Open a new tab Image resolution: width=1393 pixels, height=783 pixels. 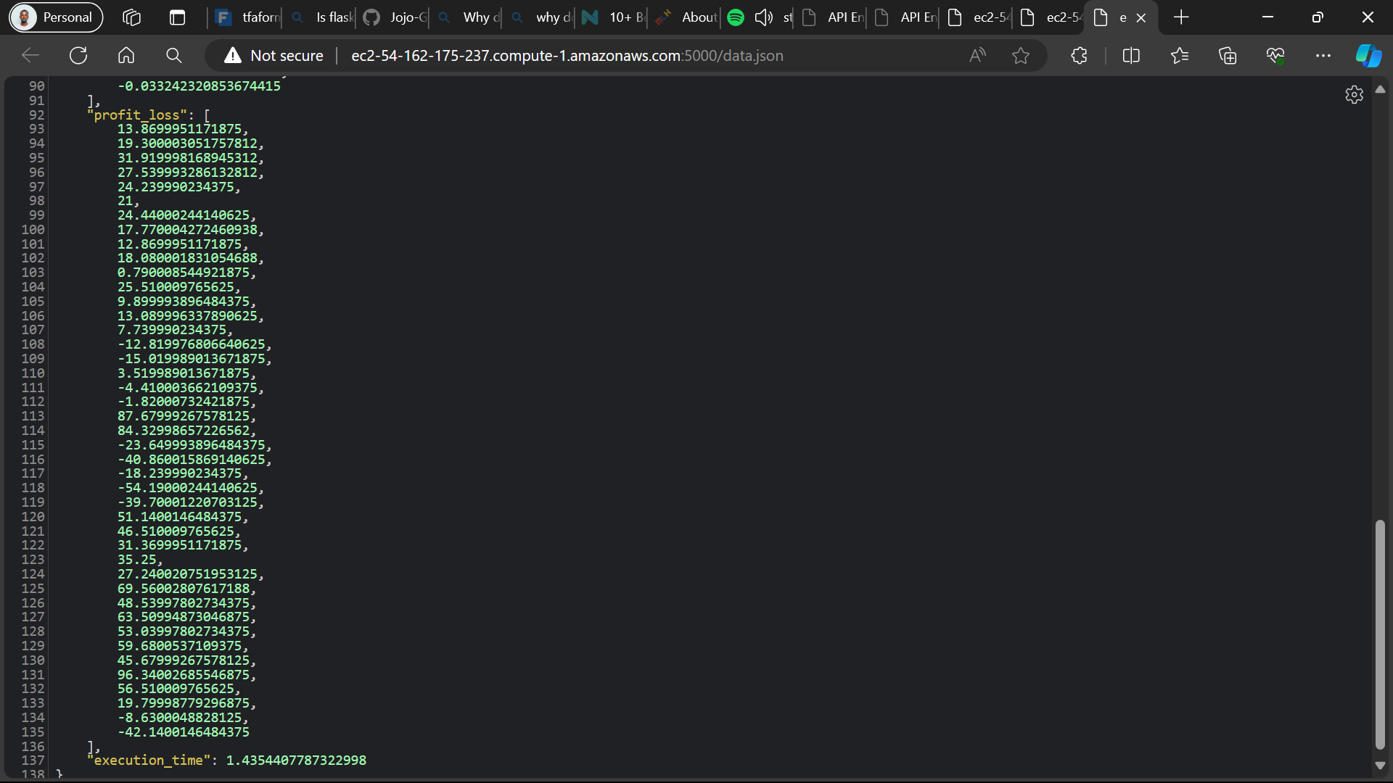pyautogui.click(x=1181, y=17)
